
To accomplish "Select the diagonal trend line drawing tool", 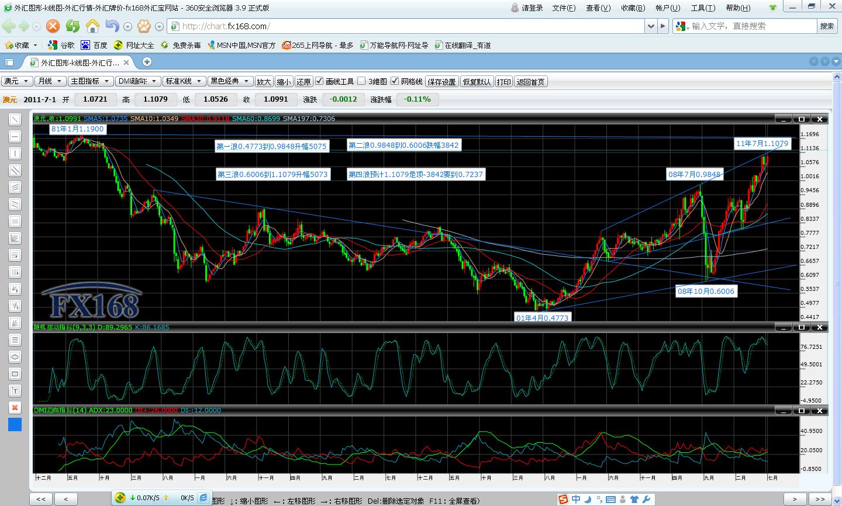I will point(15,120).
